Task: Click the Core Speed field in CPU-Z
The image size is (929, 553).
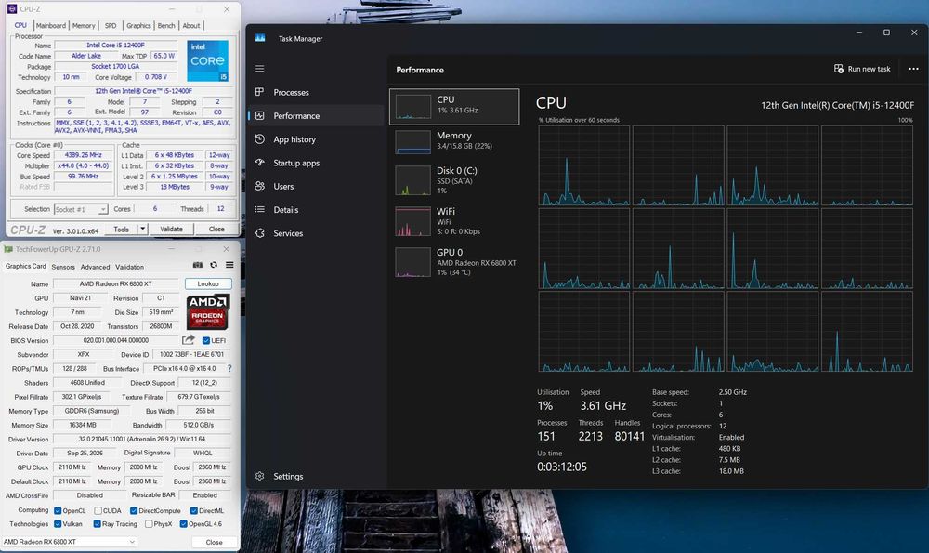Action: pos(84,155)
